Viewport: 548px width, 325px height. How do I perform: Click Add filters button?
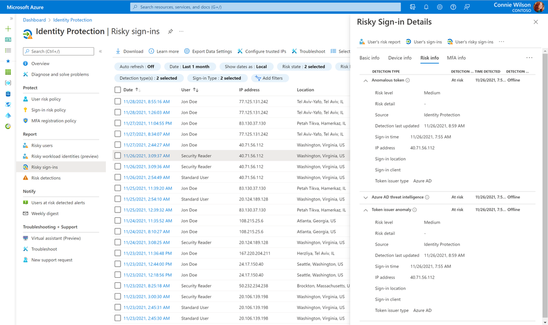pos(269,78)
